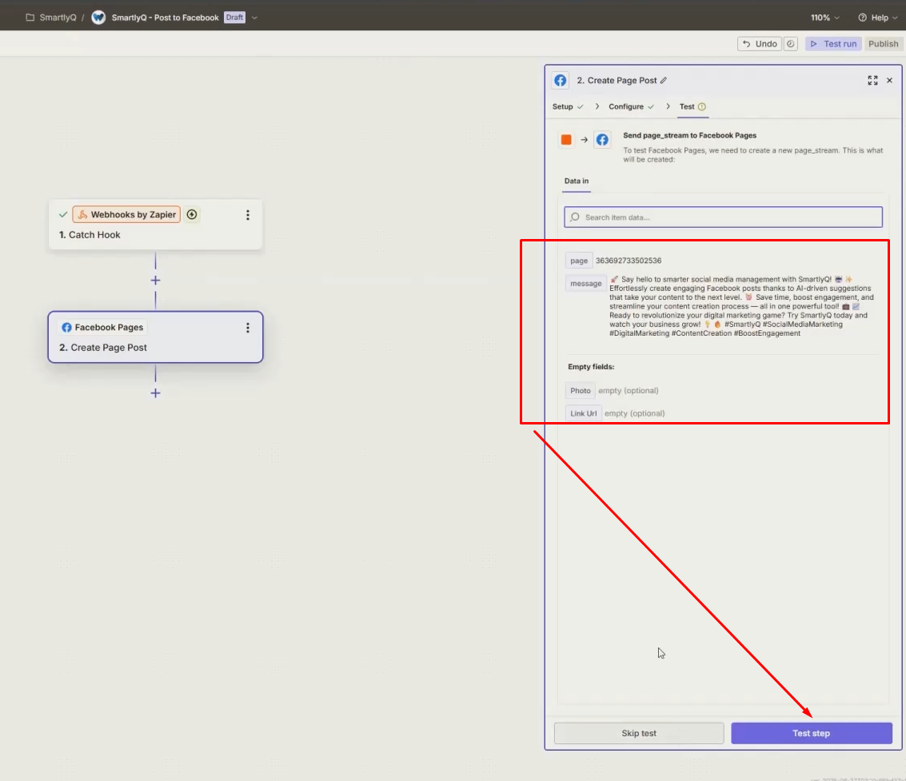Open Create Page Post step three-dot menu
This screenshot has height=781, width=906.
coord(248,328)
